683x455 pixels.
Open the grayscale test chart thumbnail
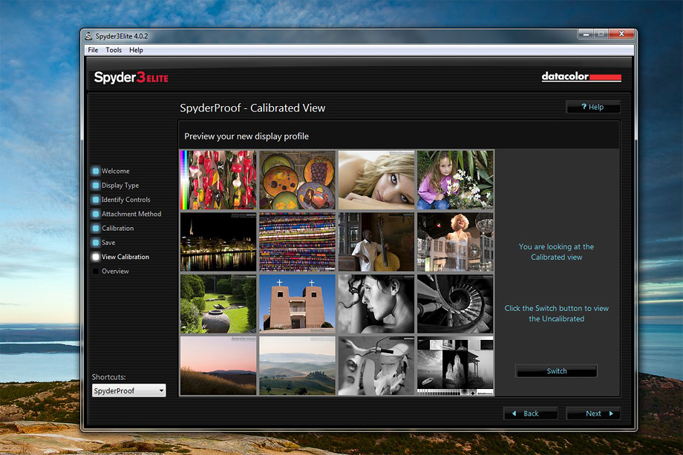pos(455,366)
